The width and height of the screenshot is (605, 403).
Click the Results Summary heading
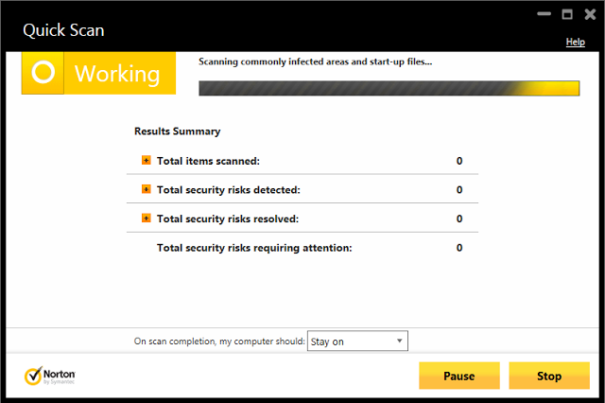(177, 131)
